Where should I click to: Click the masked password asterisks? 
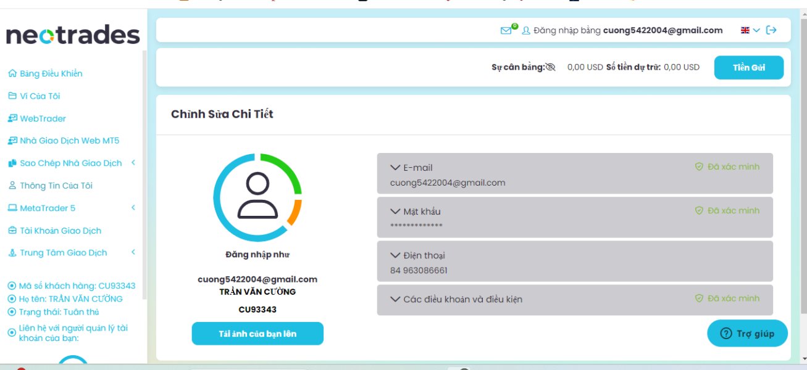(x=416, y=226)
